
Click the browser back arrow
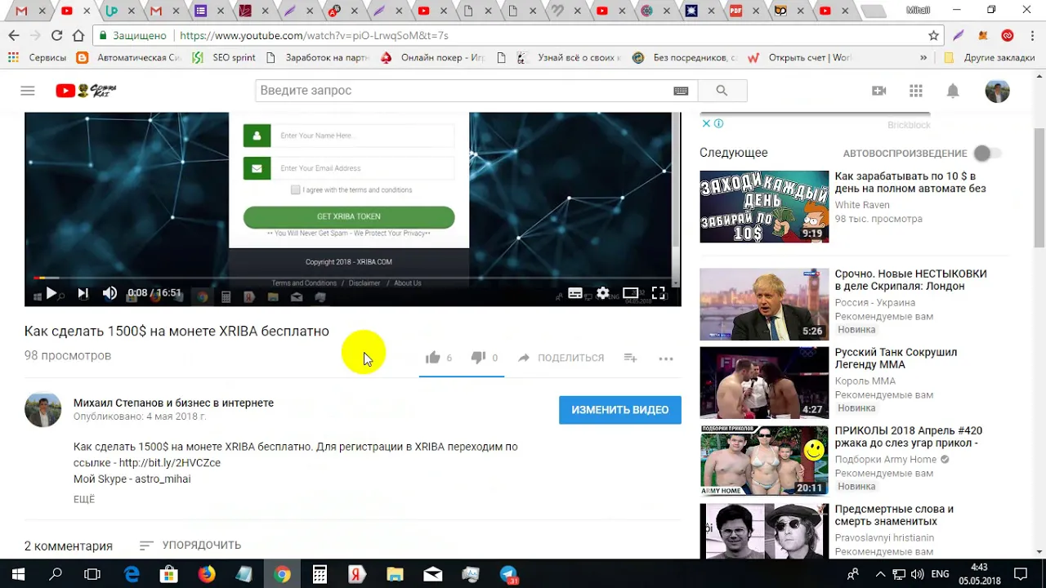pos(14,36)
